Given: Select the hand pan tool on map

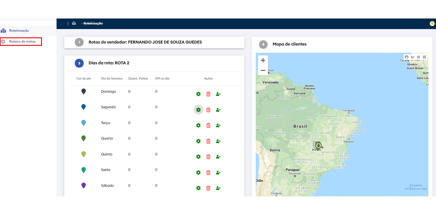Looking at the screenshot, I should pos(406,57).
